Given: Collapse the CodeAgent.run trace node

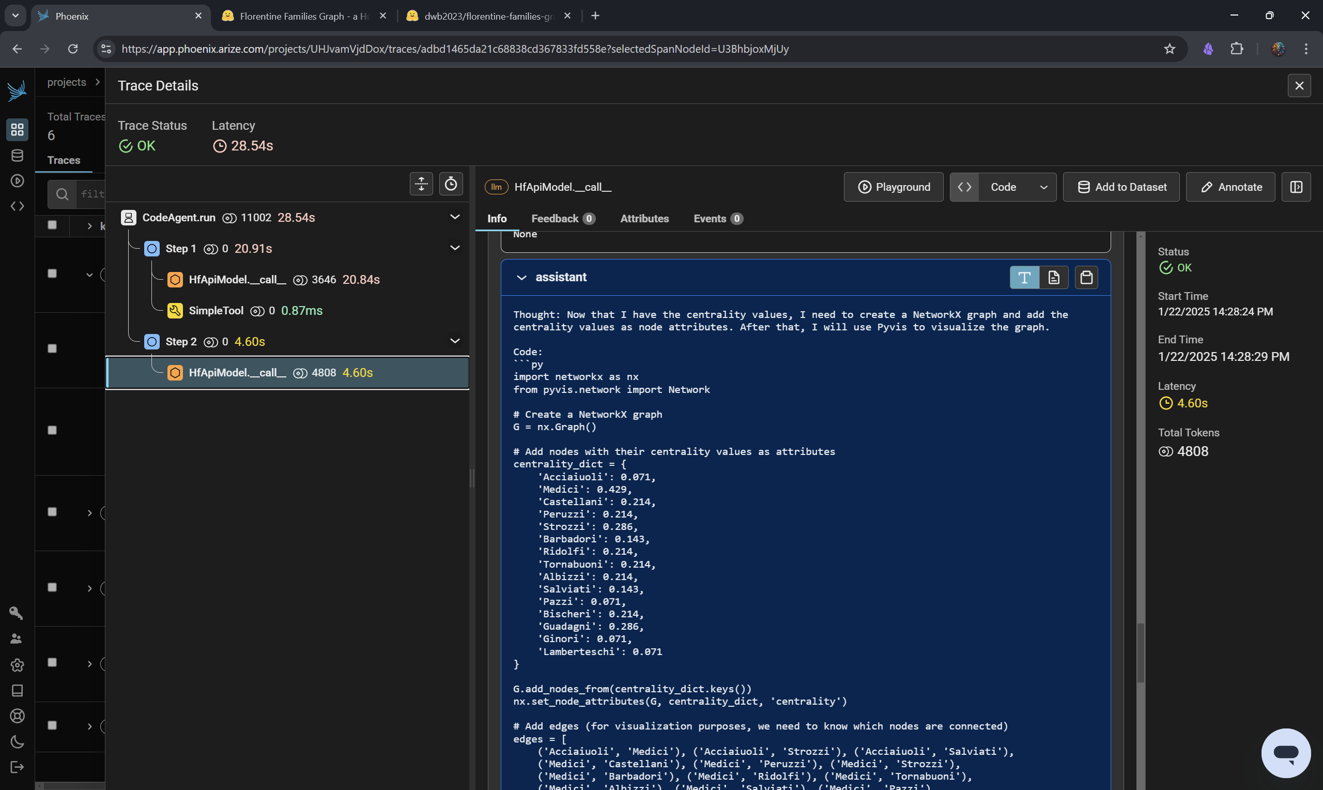Looking at the screenshot, I should click(x=455, y=217).
